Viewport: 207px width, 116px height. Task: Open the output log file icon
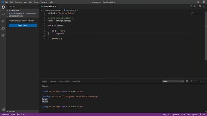coord(195,81)
